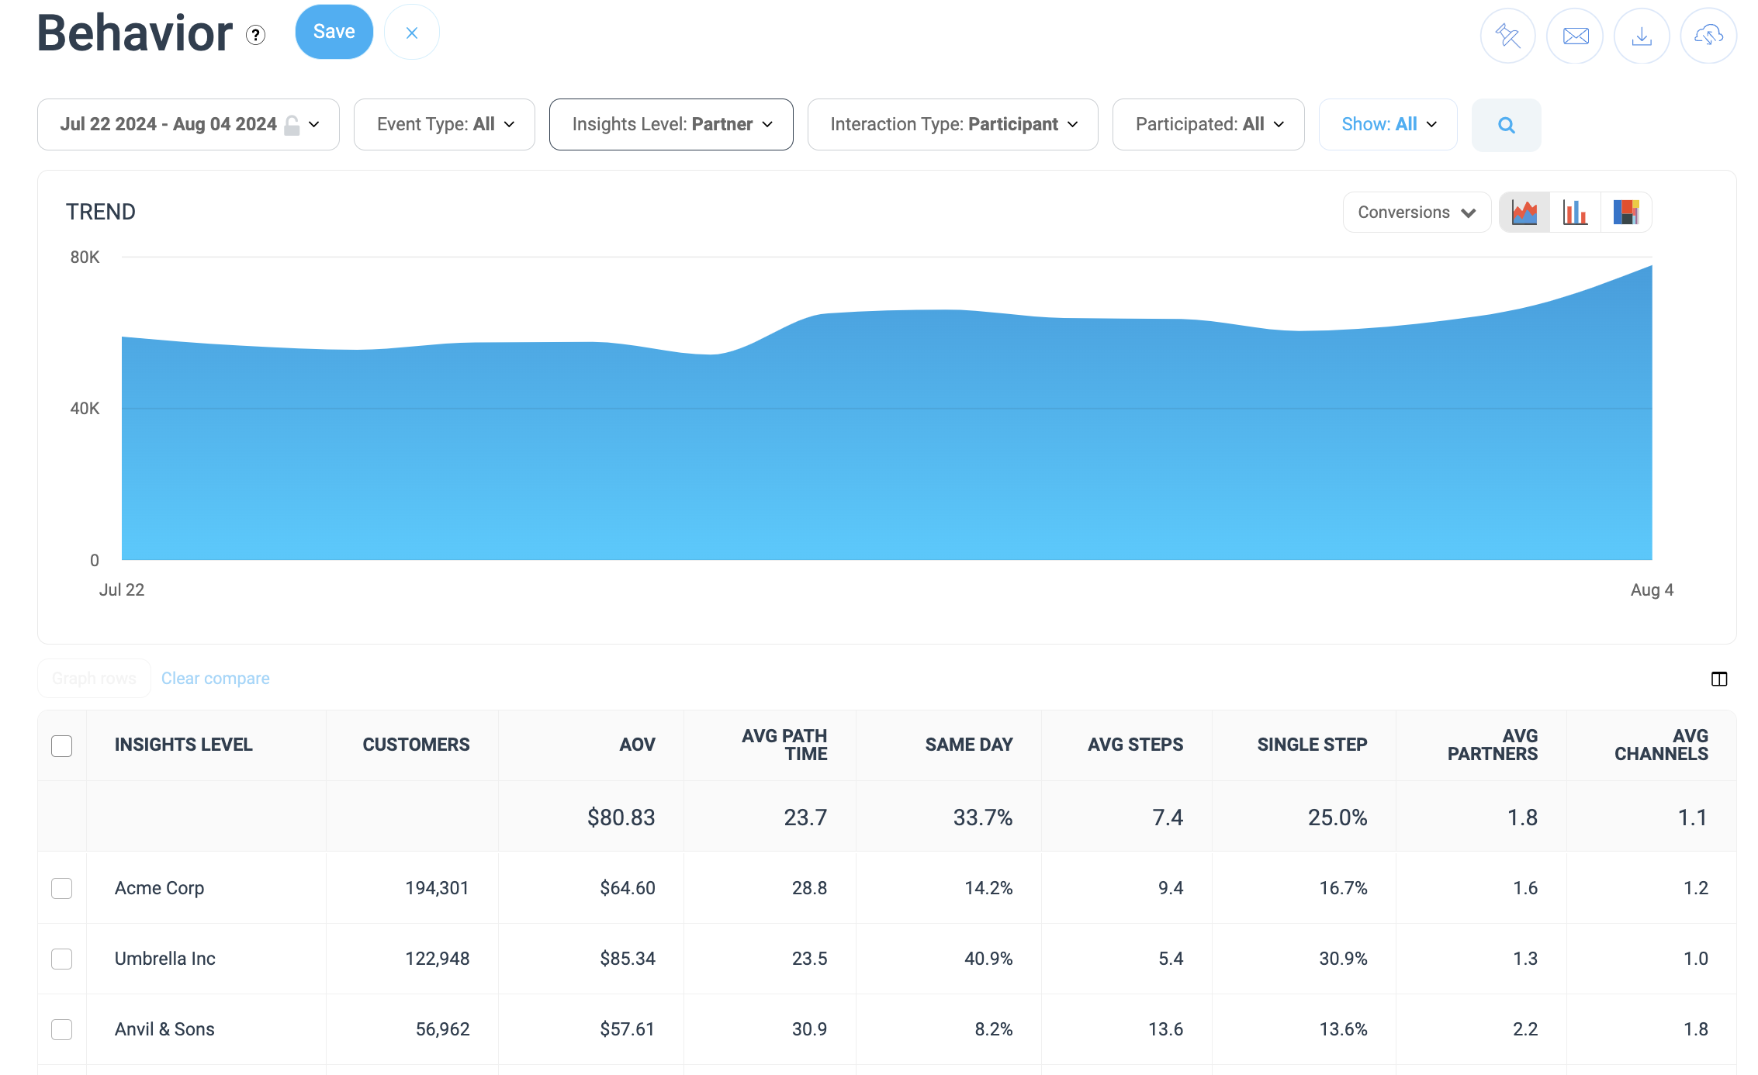The width and height of the screenshot is (1758, 1075).
Task: Open the Insights Level: Partner dropdown
Action: [x=671, y=124]
